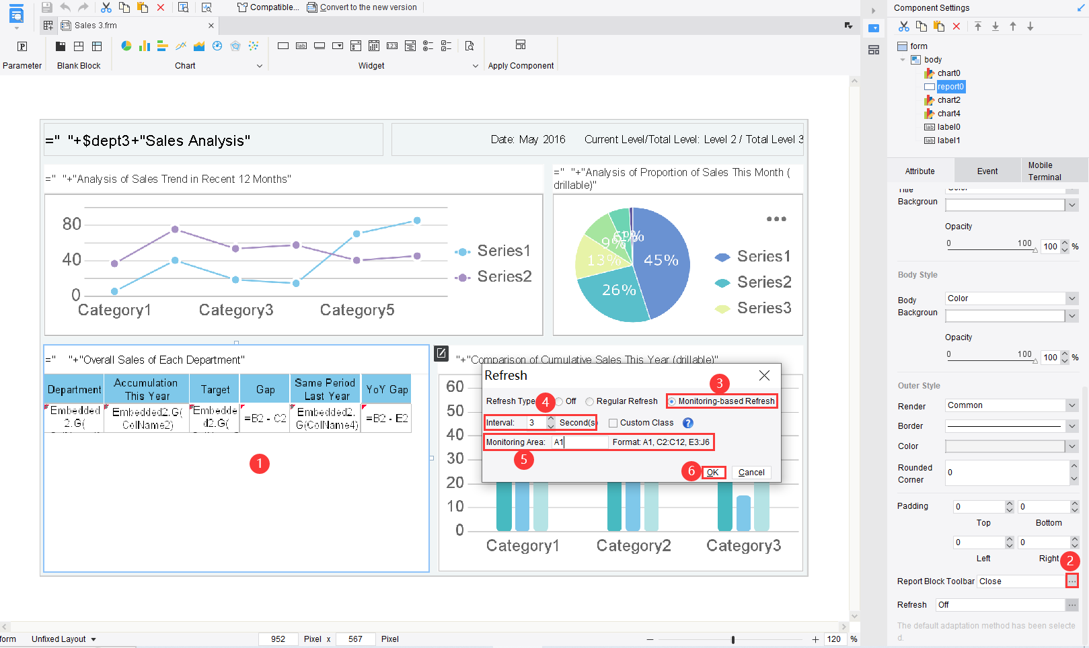Click the Paste icon in main toolbar
The image size is (1089, 648).
(143, 7)
